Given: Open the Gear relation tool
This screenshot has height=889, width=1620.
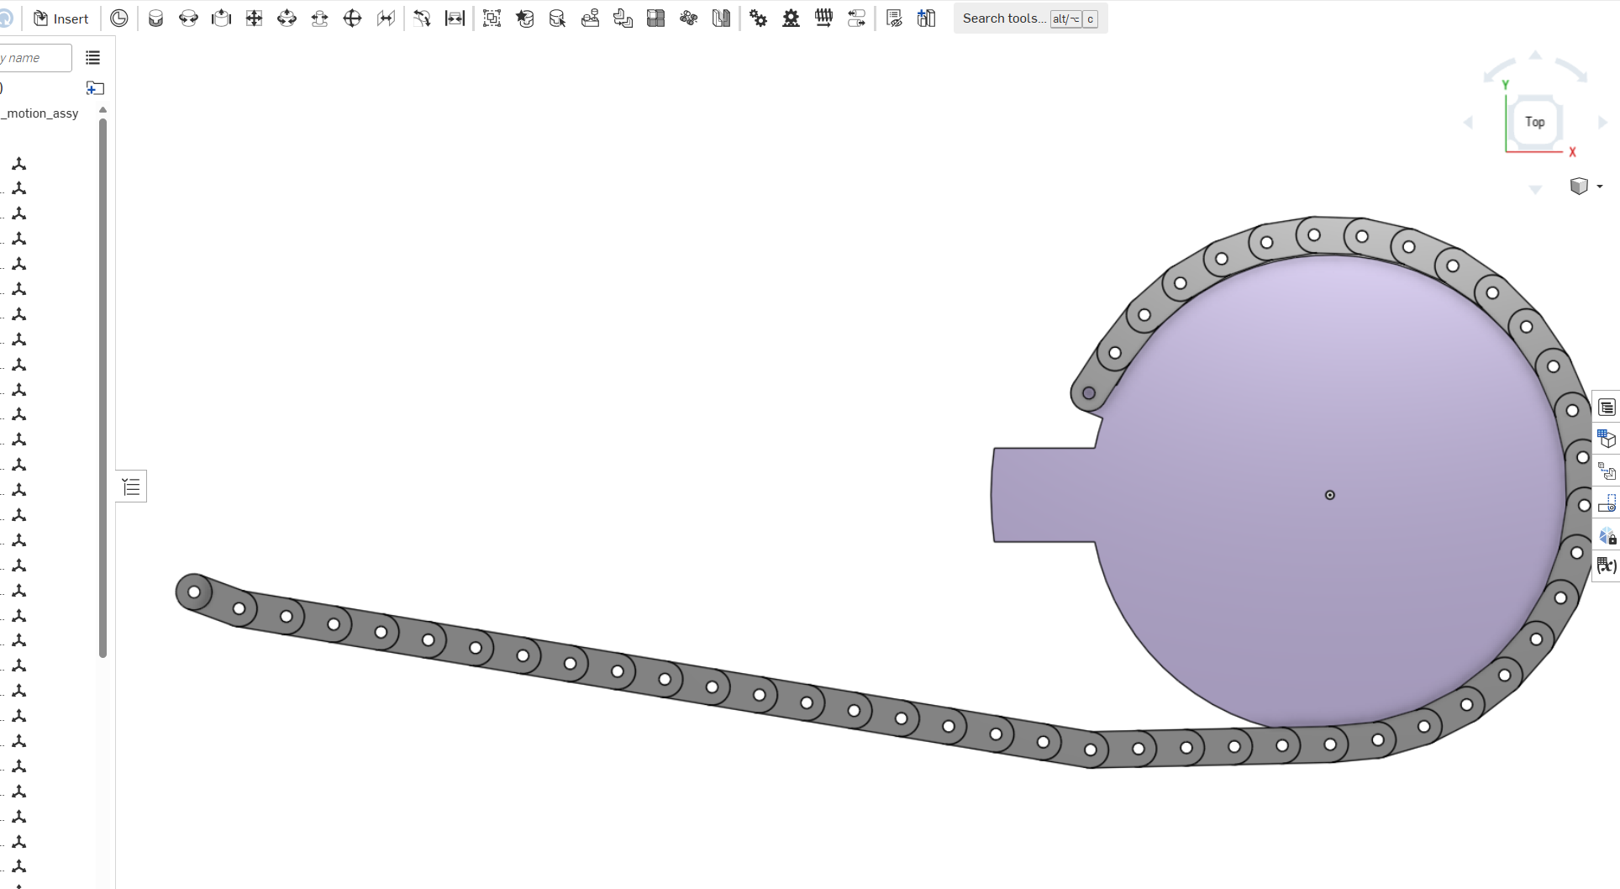Looking at the screenshot, I should [x=758, y=18].
